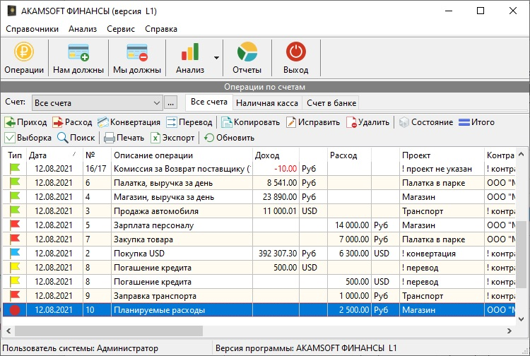
Task: Click the 392 307.30 income value
Action: (x=278, y=254)
